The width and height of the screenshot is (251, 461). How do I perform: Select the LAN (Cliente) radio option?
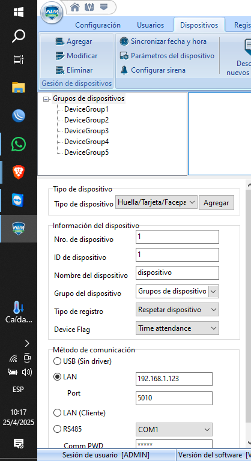[x=57, y=413]
